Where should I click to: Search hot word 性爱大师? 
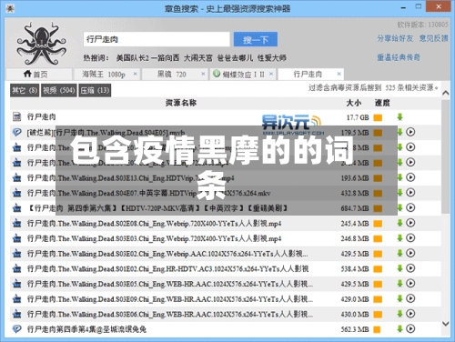click(272, 58)
